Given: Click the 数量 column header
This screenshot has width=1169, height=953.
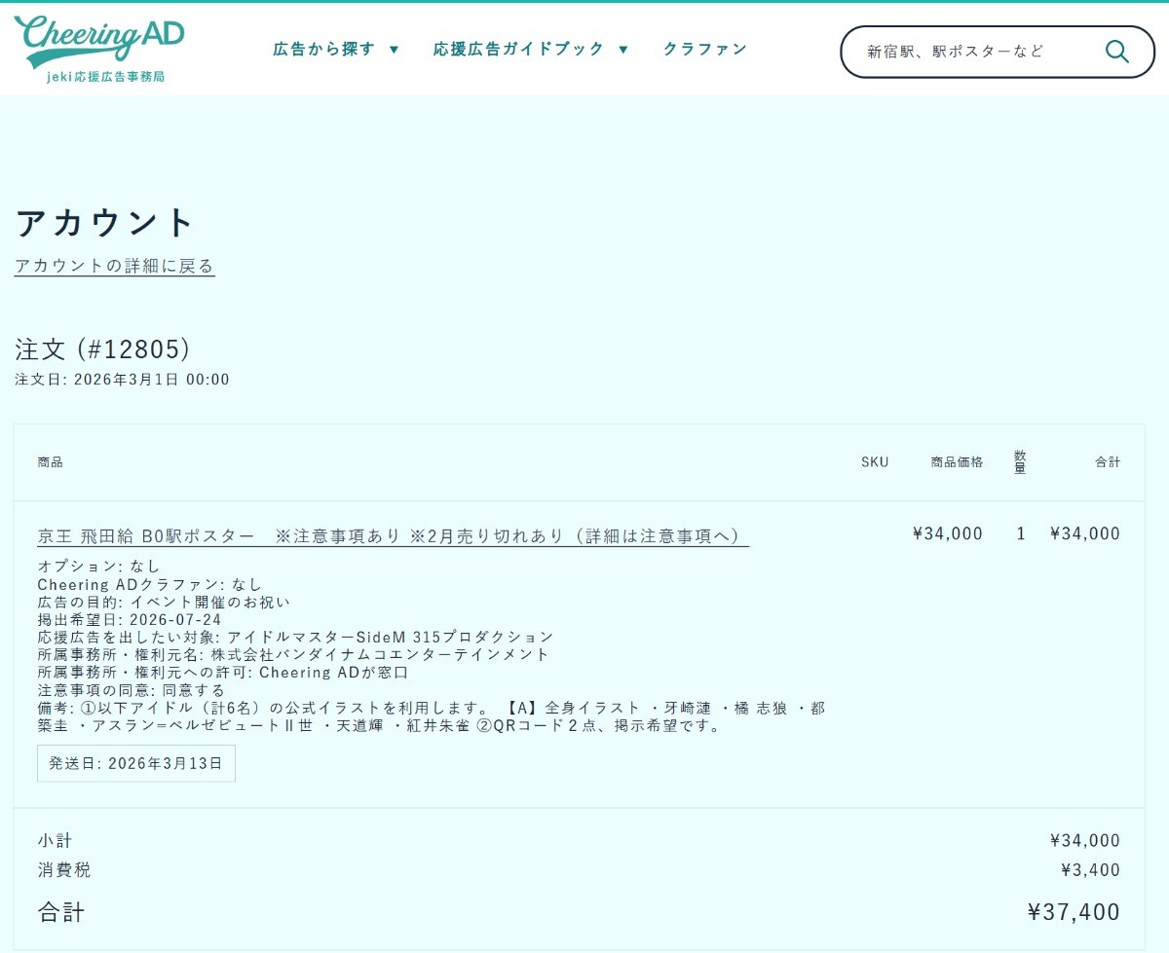Looking at the screenshot, I should (1020, 461).
